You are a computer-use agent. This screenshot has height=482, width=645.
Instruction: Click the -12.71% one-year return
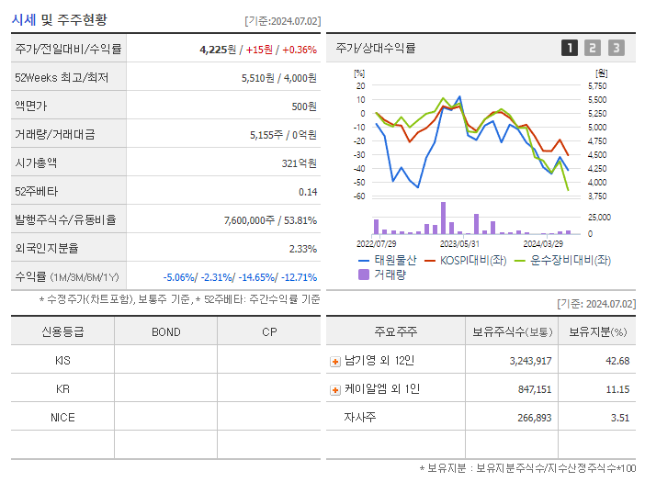pos(299,277)
